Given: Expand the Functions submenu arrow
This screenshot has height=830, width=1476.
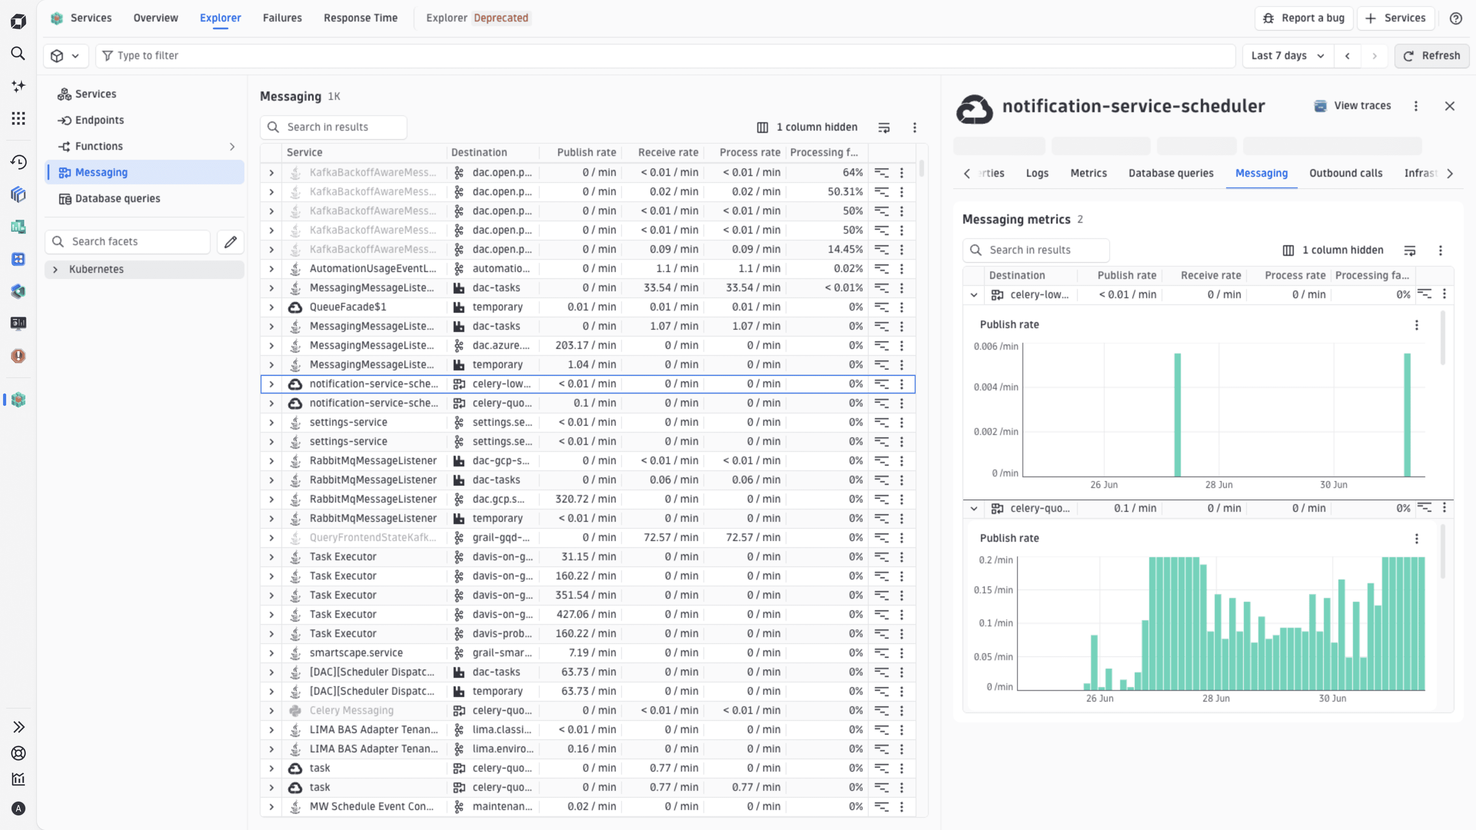Looking at the screenshot, I should click(232, 147).
